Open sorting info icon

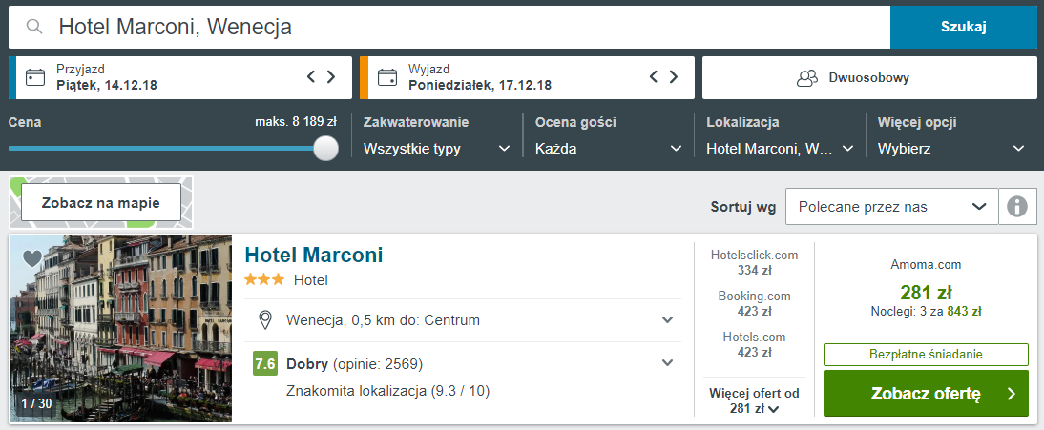tap(1018, 207)
